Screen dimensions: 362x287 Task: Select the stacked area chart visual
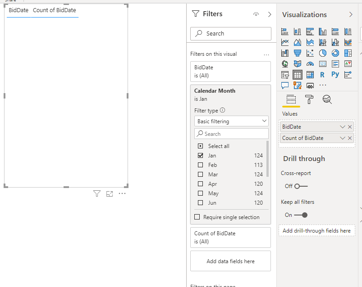(310, 42)
